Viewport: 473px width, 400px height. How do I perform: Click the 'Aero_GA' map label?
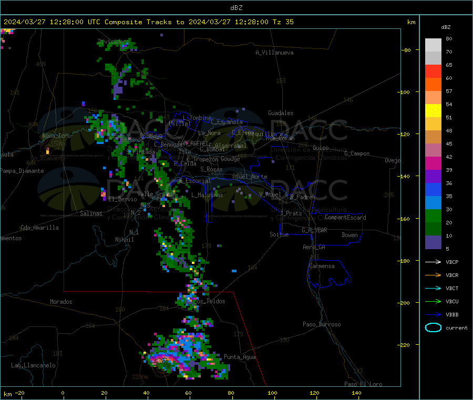tap(314, 247)
